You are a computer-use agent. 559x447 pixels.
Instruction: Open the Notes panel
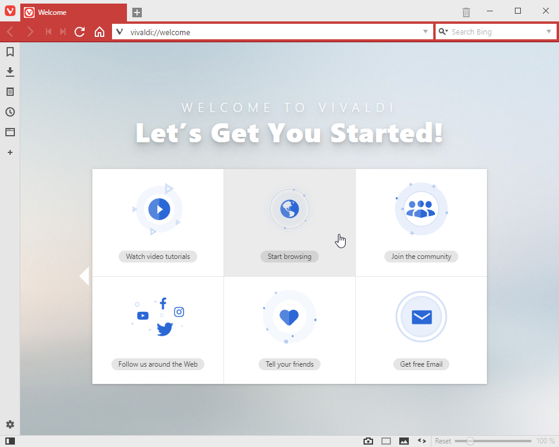(x=10, y=92)
